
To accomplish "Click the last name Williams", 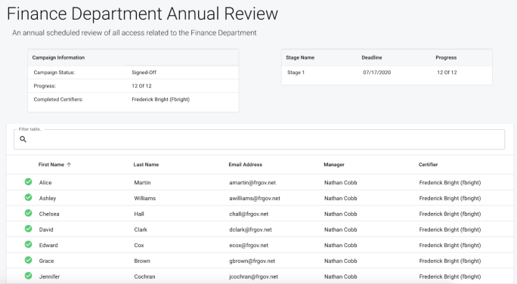I will pyautogui.click(x=145, y=199).
